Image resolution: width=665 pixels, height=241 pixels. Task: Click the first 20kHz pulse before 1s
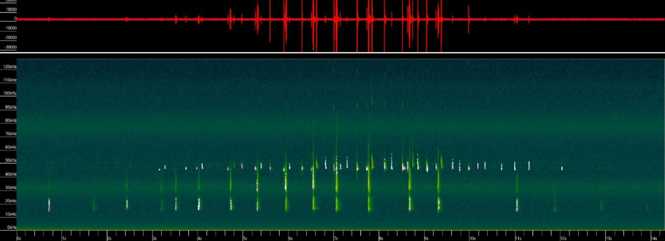click(x=49, y=205)
